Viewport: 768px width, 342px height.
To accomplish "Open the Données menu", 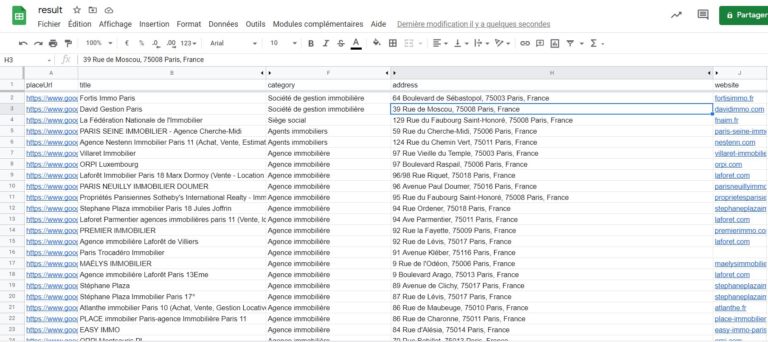I will [x=223, y=24].
